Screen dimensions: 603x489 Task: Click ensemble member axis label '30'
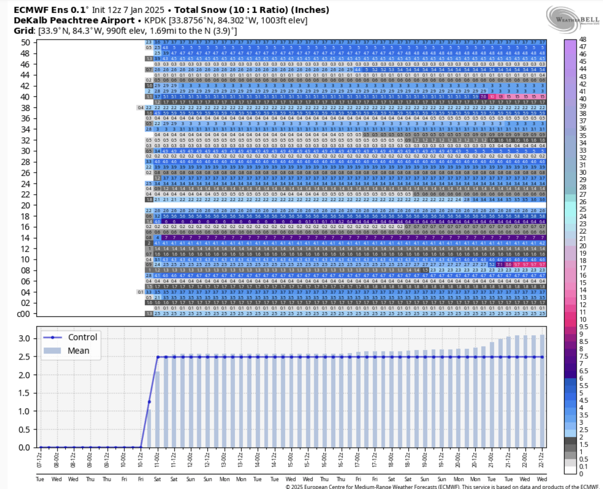25,151
